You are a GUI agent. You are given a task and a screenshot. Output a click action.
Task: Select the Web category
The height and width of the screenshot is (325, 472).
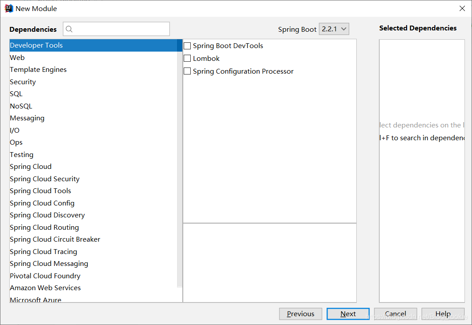click(94, 57)
